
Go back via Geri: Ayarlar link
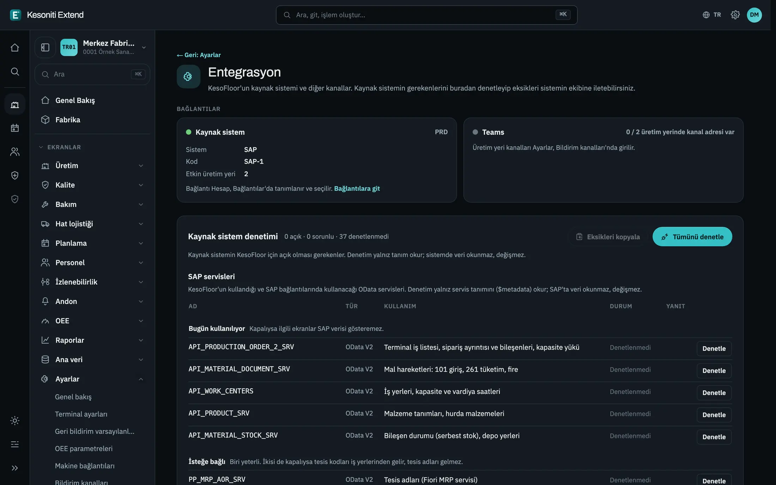point(199,55)
